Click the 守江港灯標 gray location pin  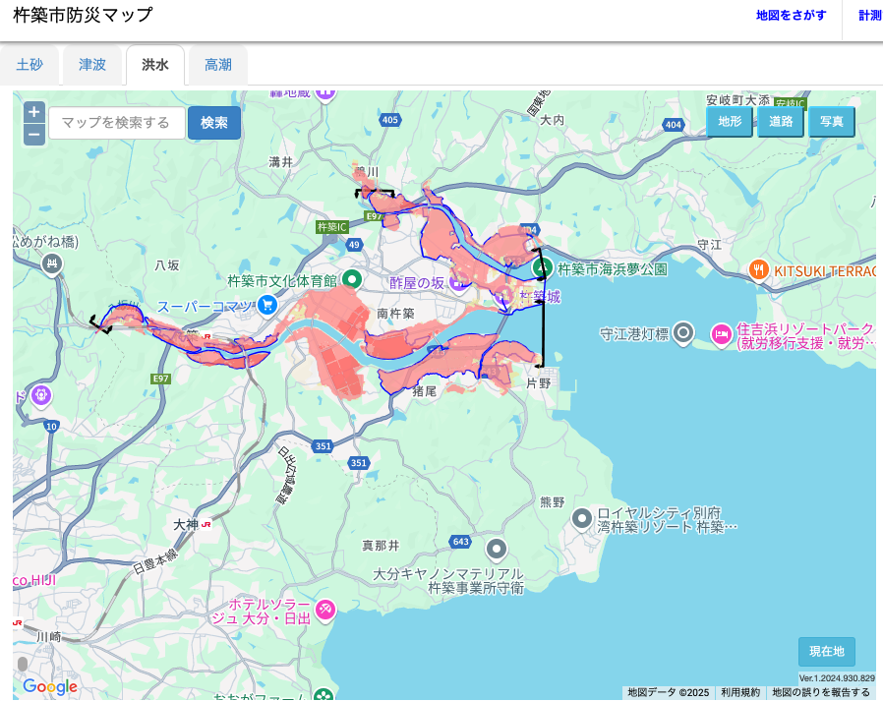click(683, 333)
